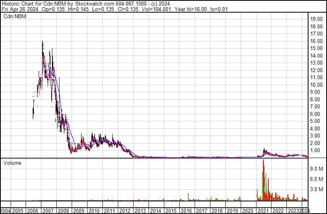Click the 'Vol=104,001' volume value
Viewport: 327px width, 214px height.
(x=156, y=9)
